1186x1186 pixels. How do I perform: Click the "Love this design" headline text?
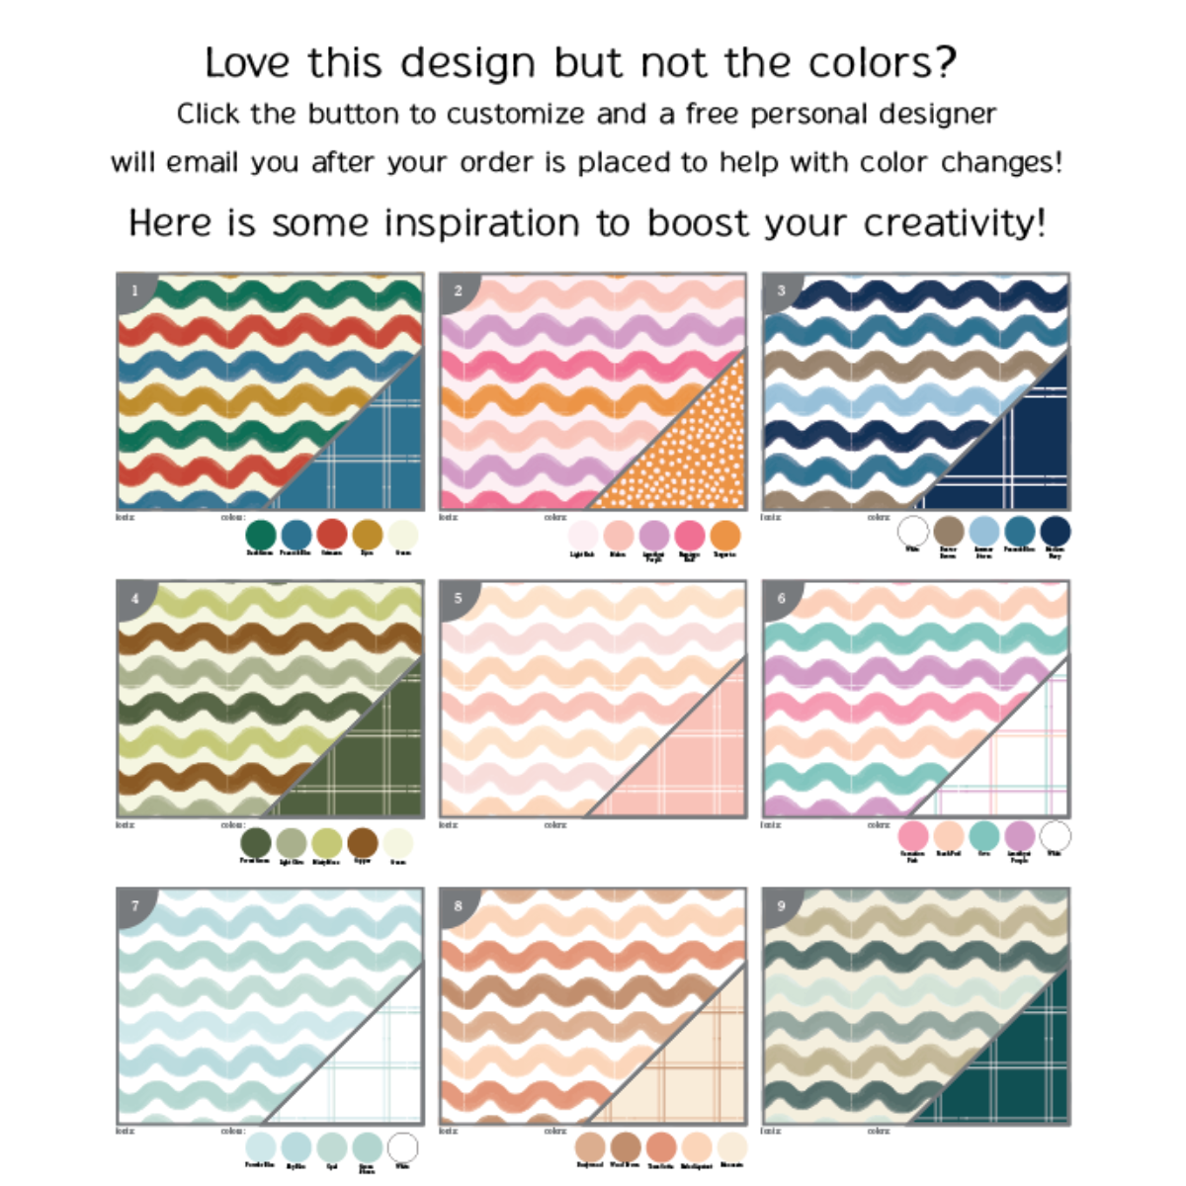tap(580, 63)
